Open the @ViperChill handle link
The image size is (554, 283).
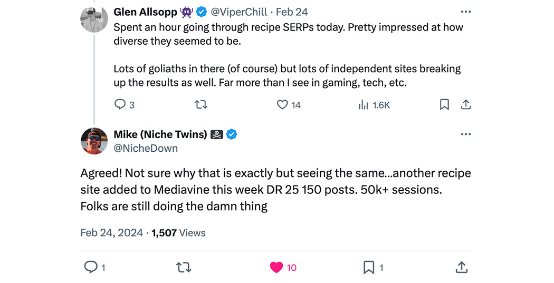[239, 12]
